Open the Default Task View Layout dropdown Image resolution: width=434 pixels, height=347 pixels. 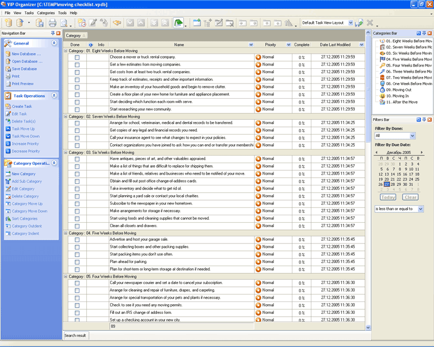click(x=350, y=23)
